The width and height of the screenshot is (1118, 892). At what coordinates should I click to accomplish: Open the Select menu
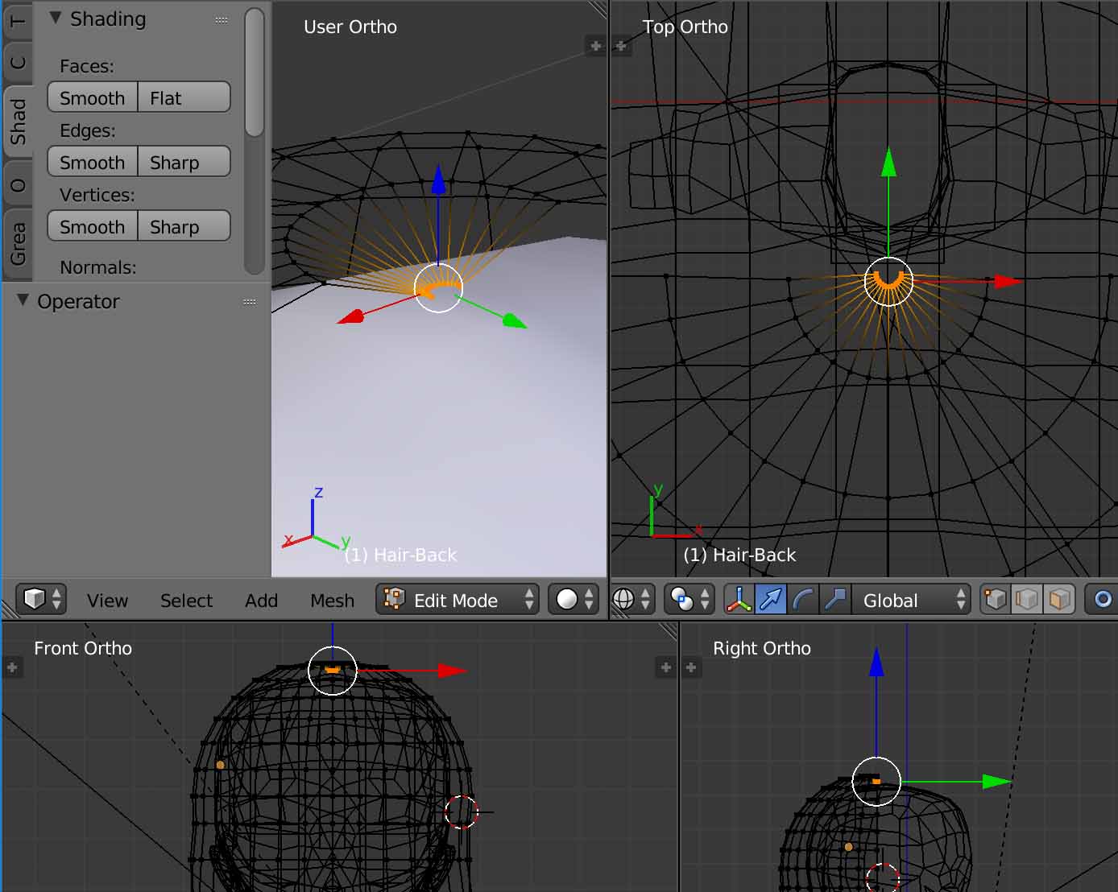pyautogui.click(x=186, y=601)
